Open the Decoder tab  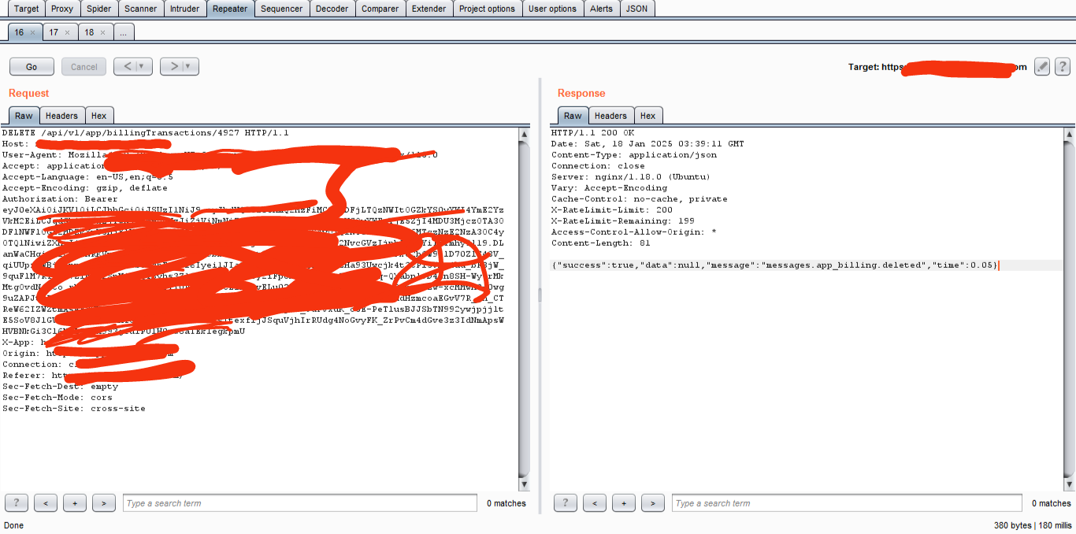pyautogui.click(x=332, y=9)
